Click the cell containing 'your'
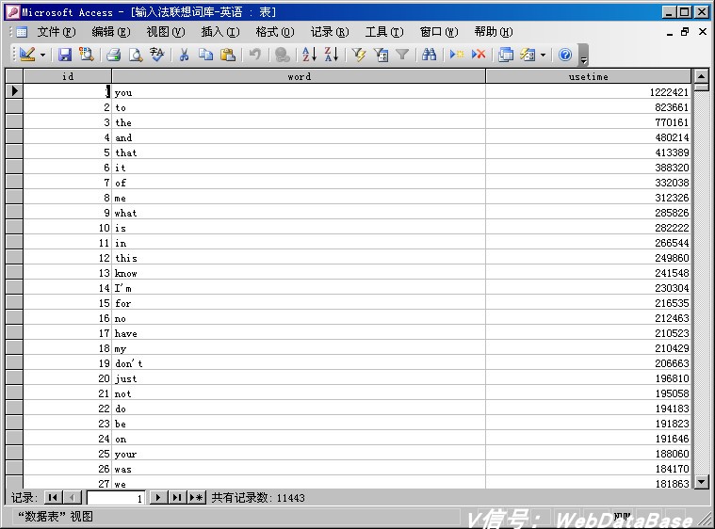The height and width of the screenshot is (529, 715). click(299, 454)
